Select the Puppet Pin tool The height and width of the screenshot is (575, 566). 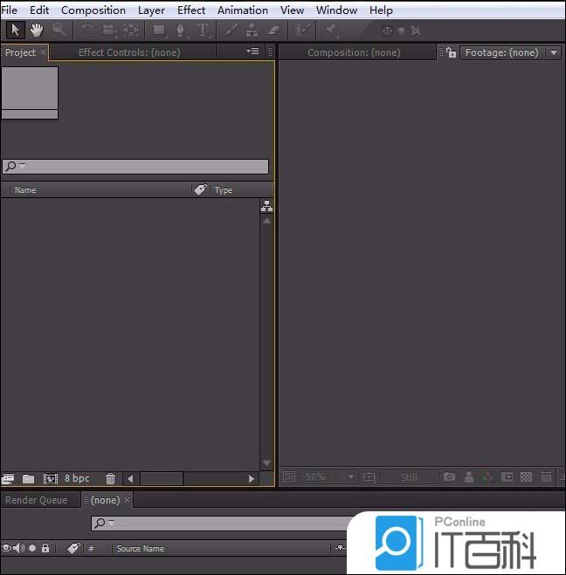(331, 30)
